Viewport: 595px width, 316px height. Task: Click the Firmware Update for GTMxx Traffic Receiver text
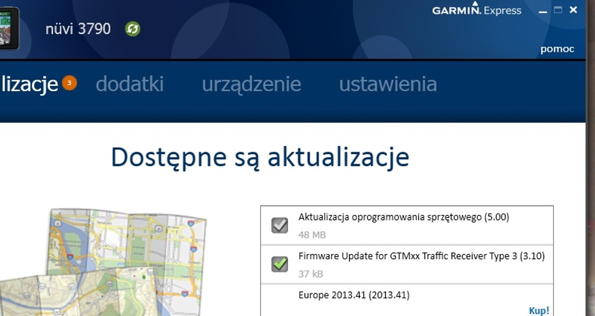422,256
